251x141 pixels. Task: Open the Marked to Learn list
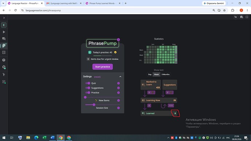click(151, 85)
